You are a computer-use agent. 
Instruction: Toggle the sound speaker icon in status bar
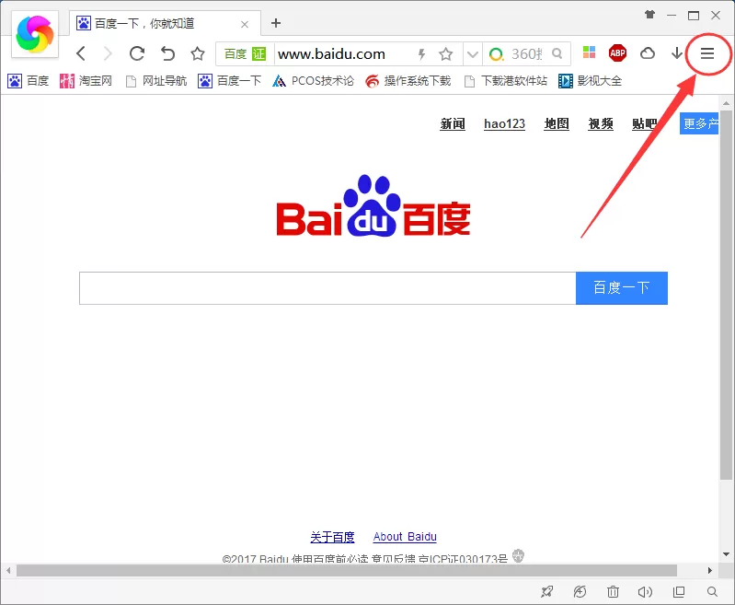[x=645, y=592]
